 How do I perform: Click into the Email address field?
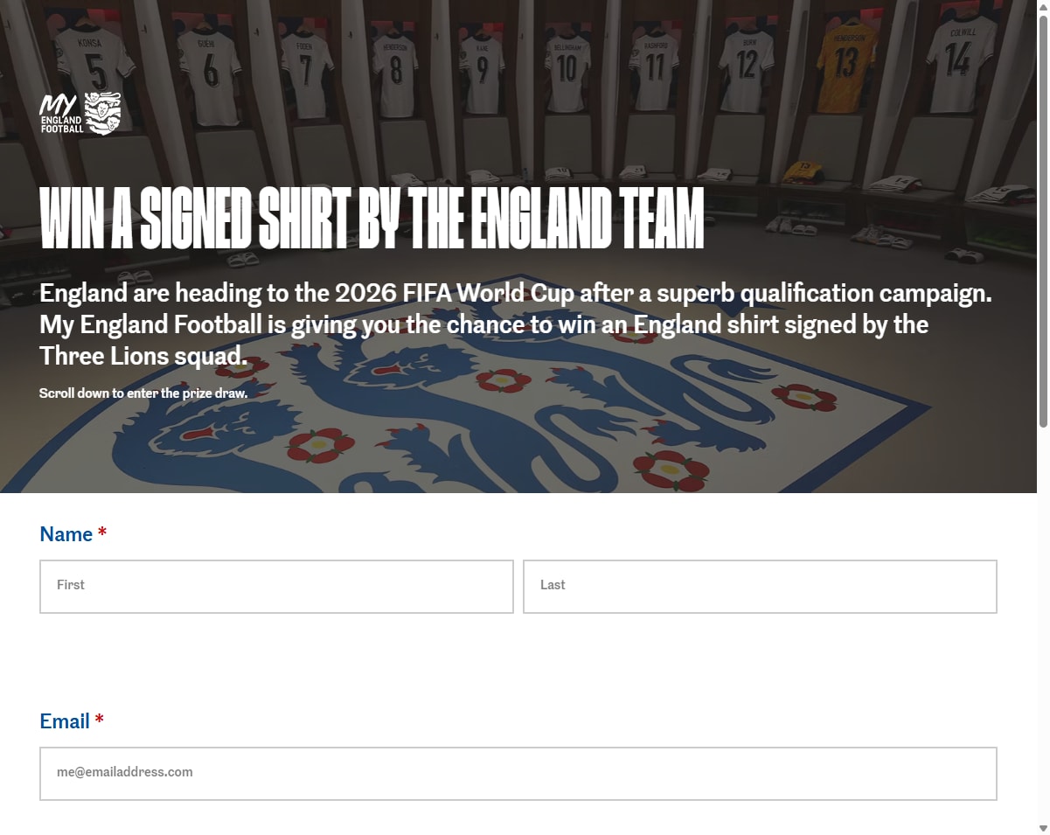[x=518, y=773]
